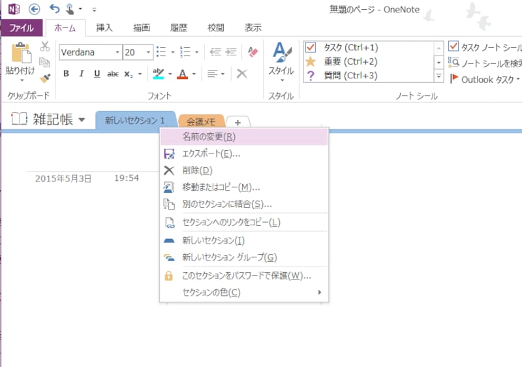
Task: Toggle Strikethrough formatting
Action: point(113,74)
